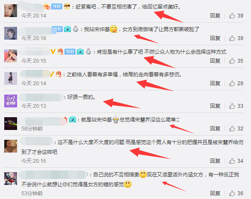Click orange V verification badge on 肯定是有什么事 comment
The height and width of the screenshot is (199, 251).
coord(53,52)
